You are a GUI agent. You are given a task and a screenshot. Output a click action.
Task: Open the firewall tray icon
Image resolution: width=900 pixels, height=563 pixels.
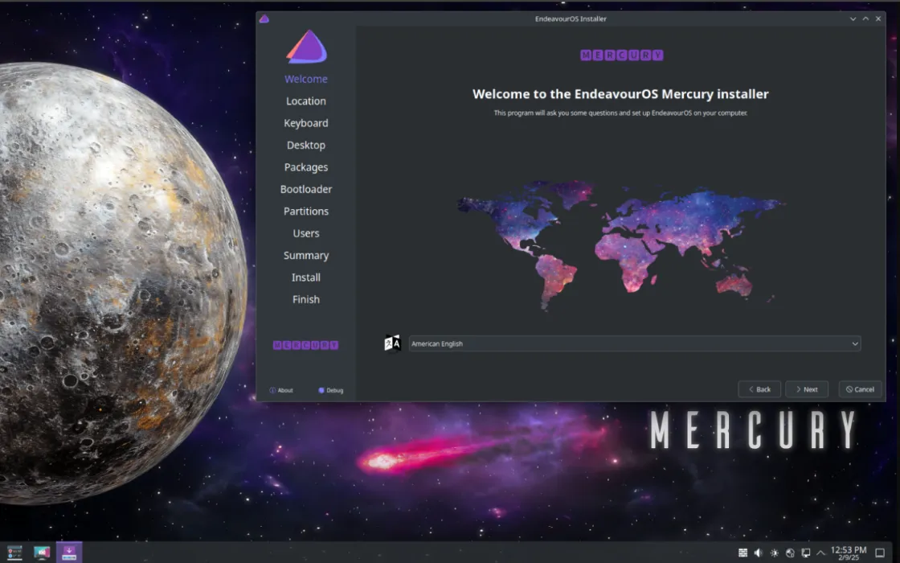742,553
